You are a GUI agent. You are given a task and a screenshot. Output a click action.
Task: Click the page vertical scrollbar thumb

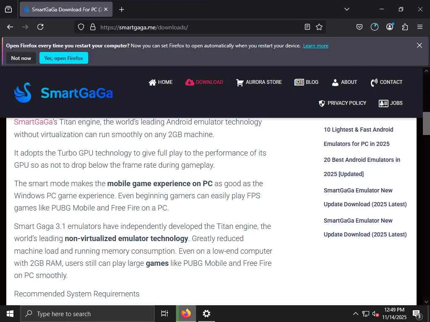tap(426, 123)
